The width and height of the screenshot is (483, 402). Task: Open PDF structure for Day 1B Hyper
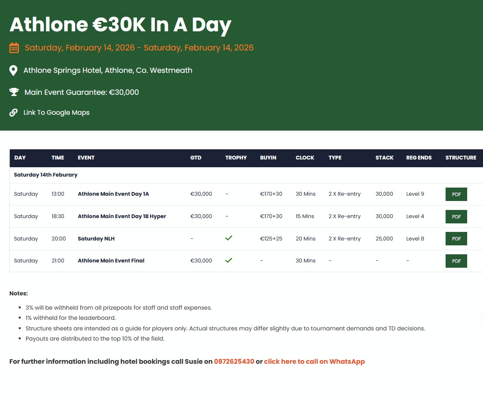[x=456, y=216]
